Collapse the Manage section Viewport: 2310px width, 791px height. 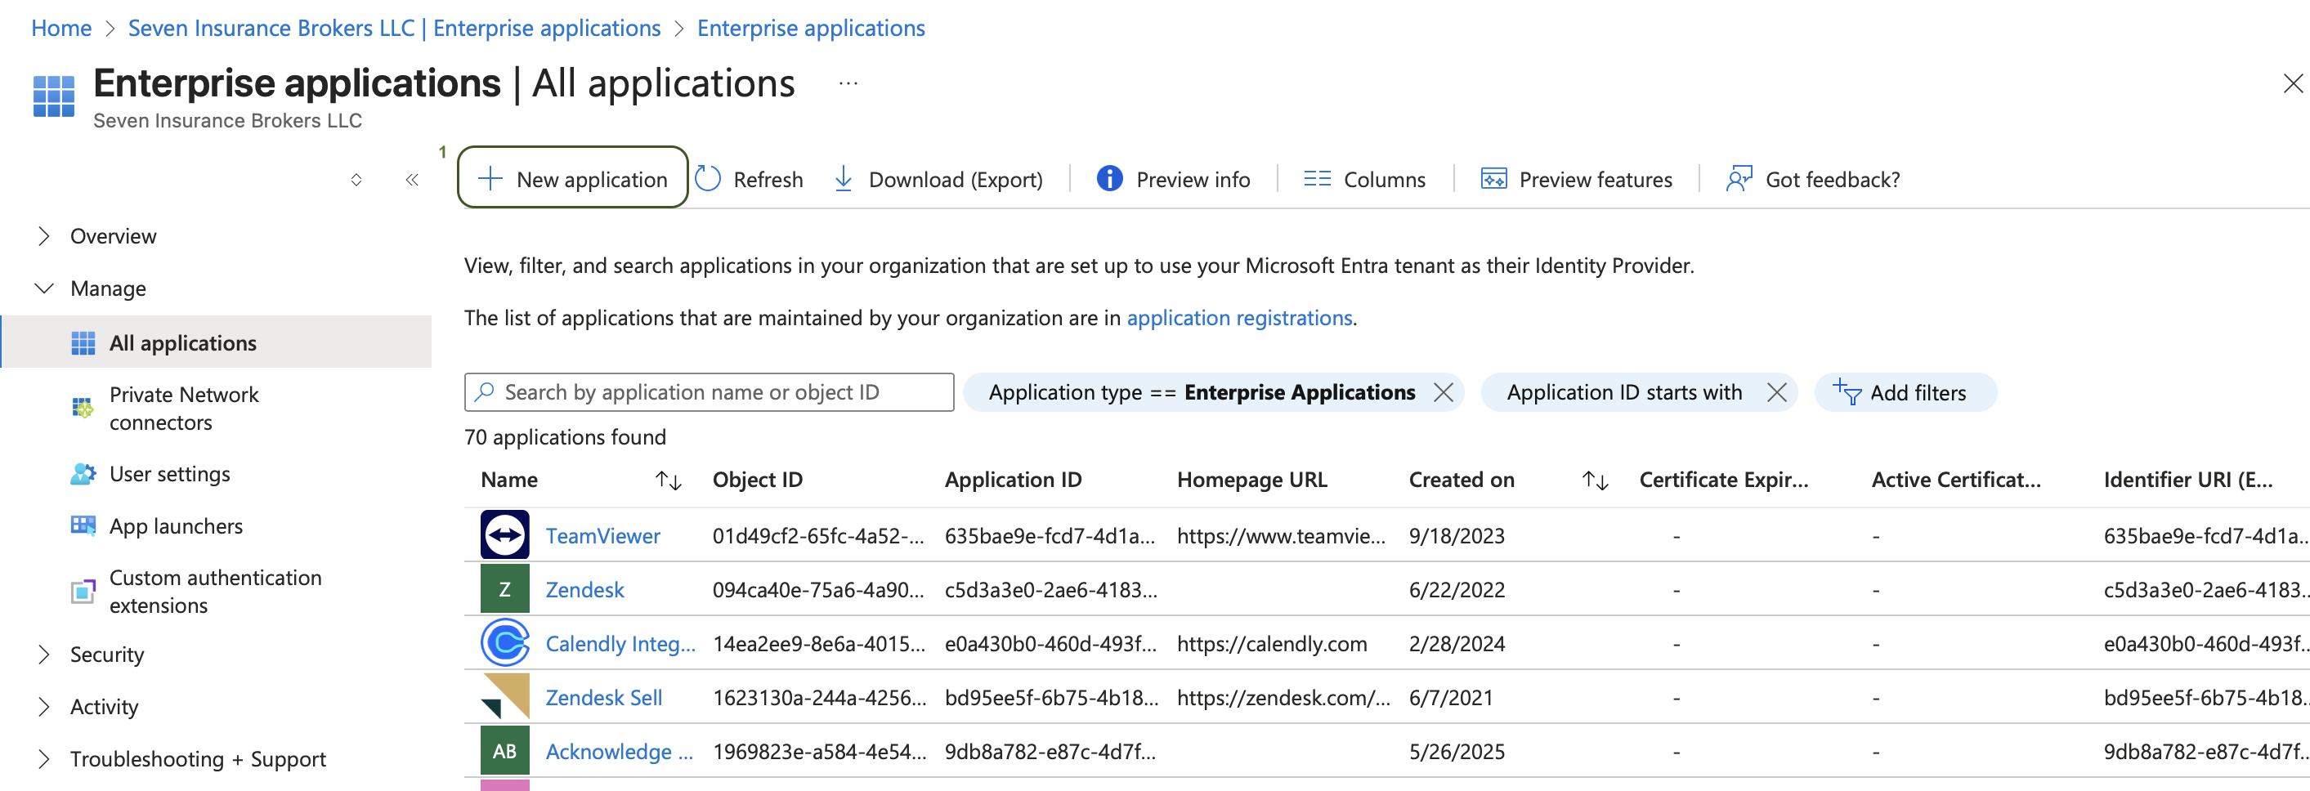pos(43,288)
